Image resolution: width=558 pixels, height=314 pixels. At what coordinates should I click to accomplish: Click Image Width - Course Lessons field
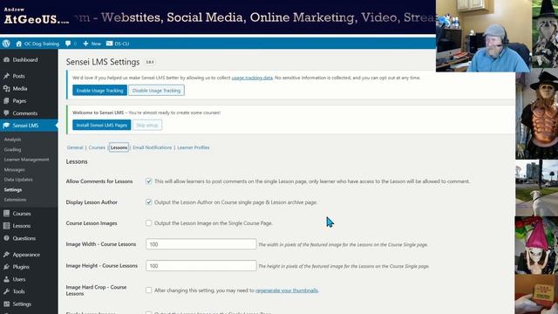(x=201, y=244)
